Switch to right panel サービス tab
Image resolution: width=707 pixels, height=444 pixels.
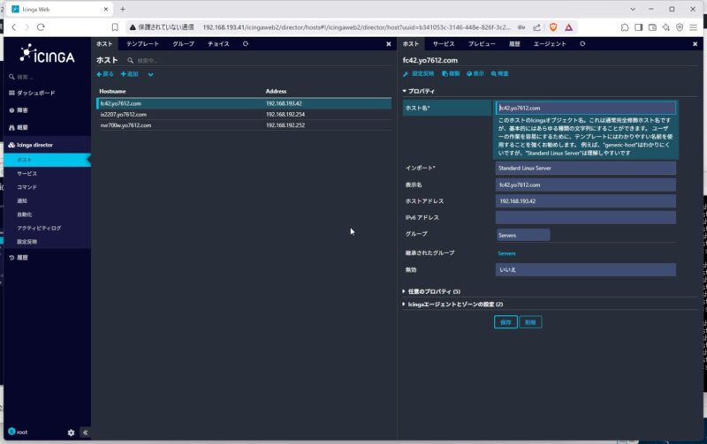[444, 43]
